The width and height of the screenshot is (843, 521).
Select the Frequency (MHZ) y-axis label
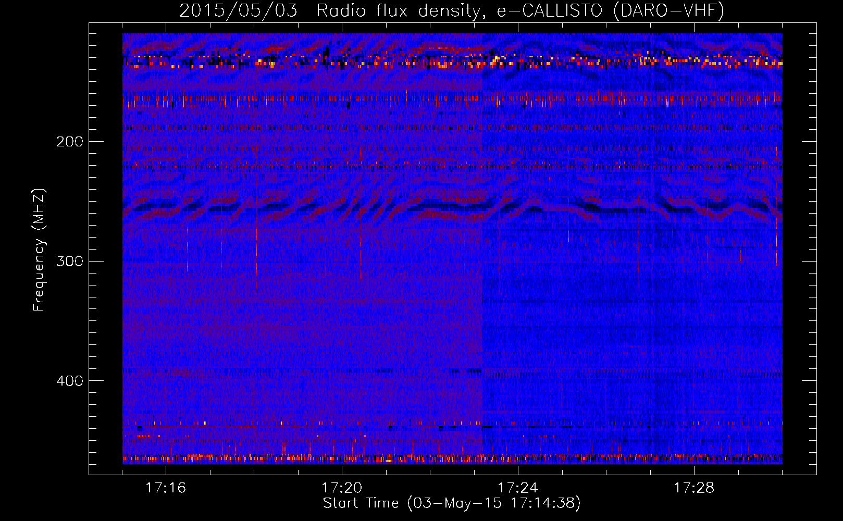39,250
